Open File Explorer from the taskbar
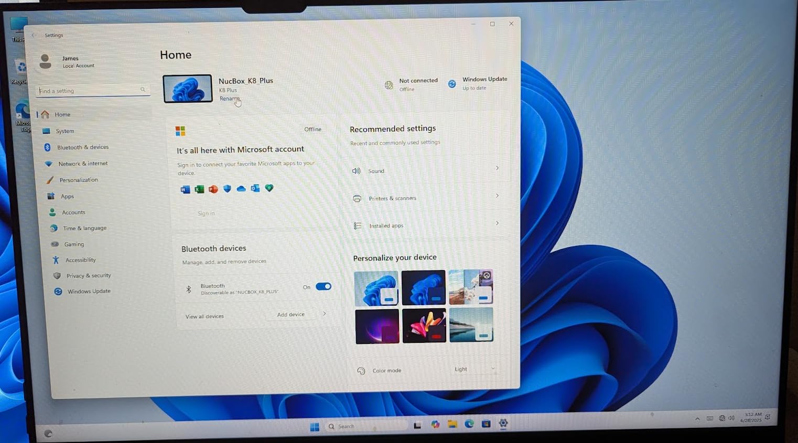The image size is (798, 443). tap(452, 424)
